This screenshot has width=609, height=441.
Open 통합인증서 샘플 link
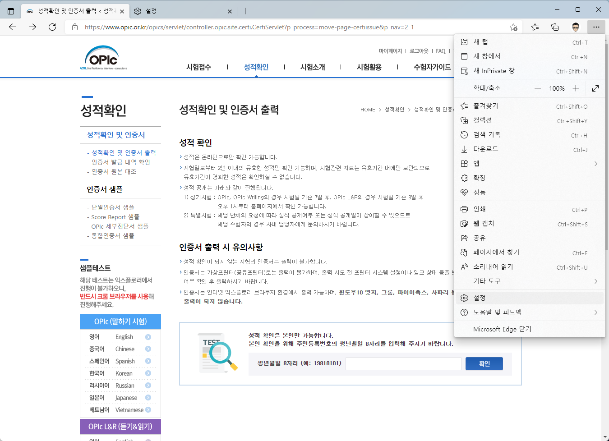click(x=113, y=236)
